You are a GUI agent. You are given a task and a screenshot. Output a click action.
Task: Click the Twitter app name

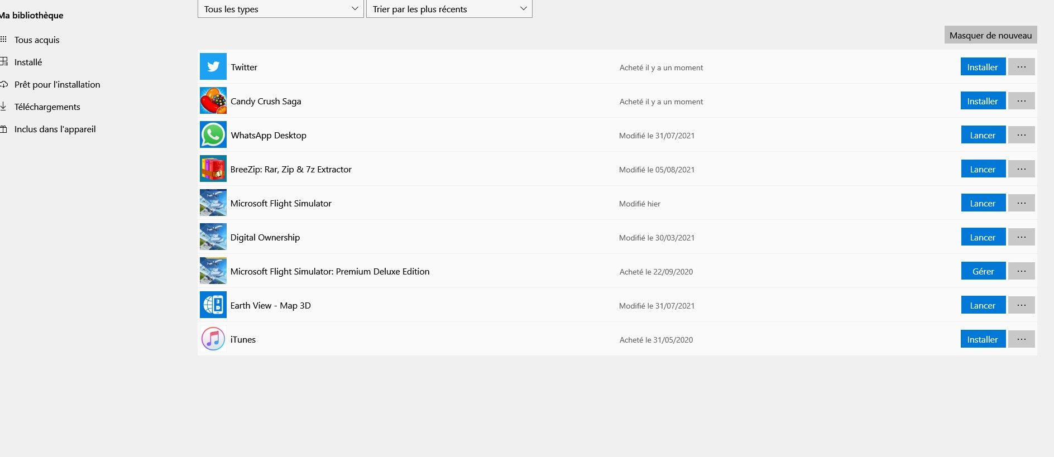244,67
